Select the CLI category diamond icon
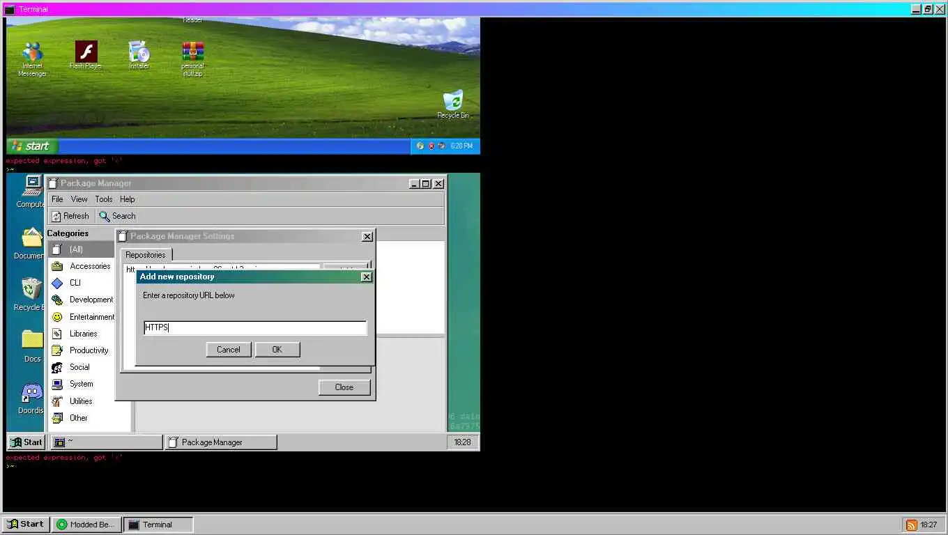 click(57, 283)
